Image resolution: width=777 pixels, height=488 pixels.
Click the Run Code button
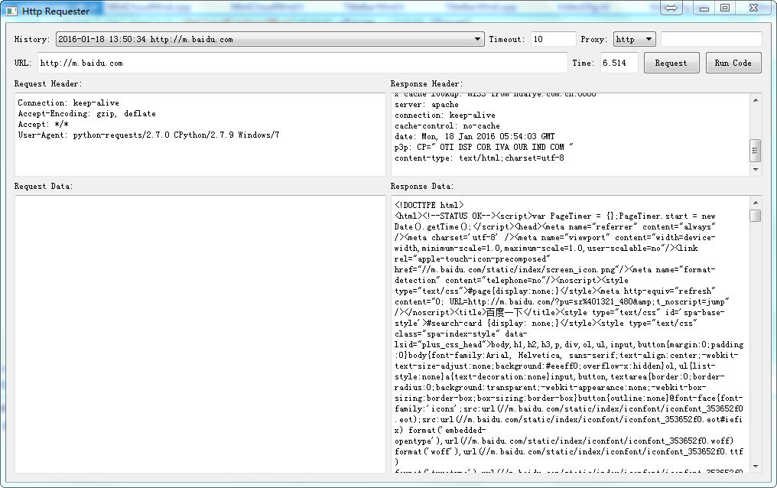[733, 63]
